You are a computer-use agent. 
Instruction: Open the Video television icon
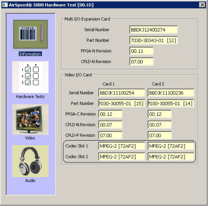click(x=30, y=119)
